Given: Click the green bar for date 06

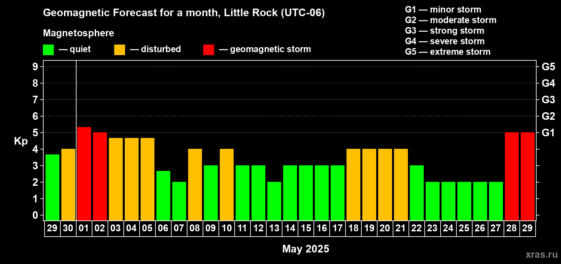Looking at the screenshot, I should pos(163,196).
